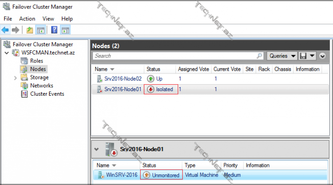The image size is (333, 185).
Task: Click the Back arrow toolbar icon
Action: [x=6, y=30]
